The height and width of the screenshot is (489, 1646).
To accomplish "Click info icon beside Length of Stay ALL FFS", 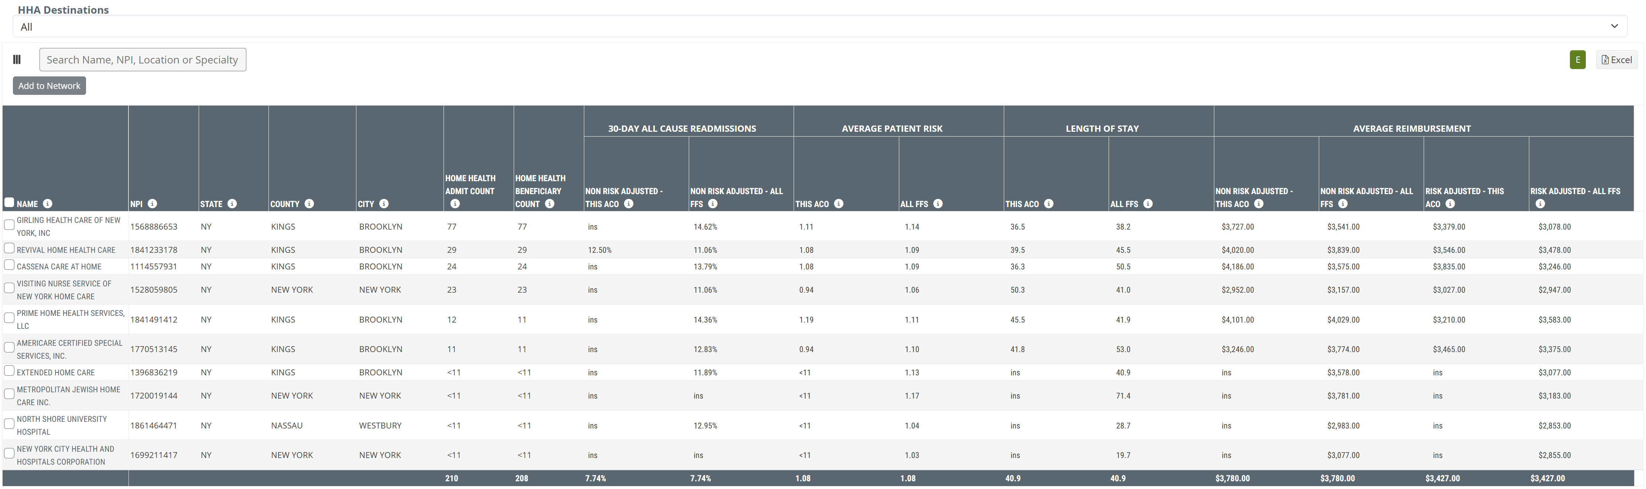I will point(1148,204).
